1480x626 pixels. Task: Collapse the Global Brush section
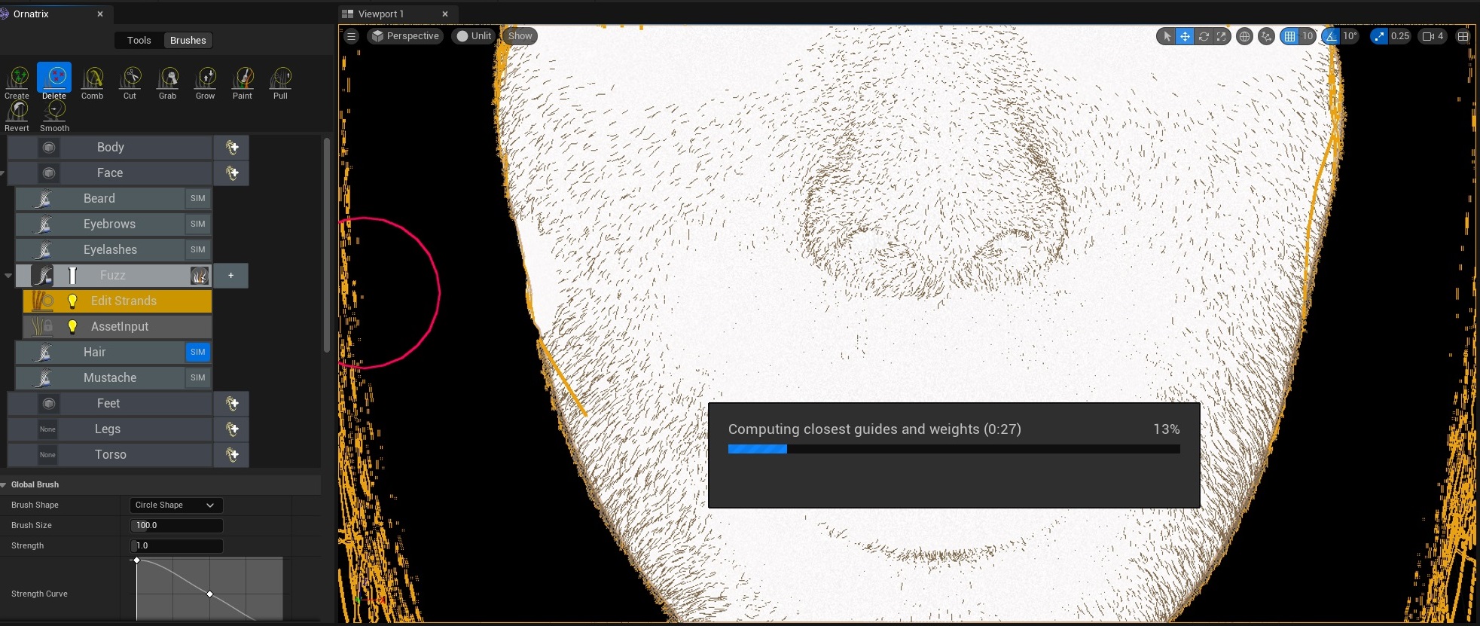(5, 484)
